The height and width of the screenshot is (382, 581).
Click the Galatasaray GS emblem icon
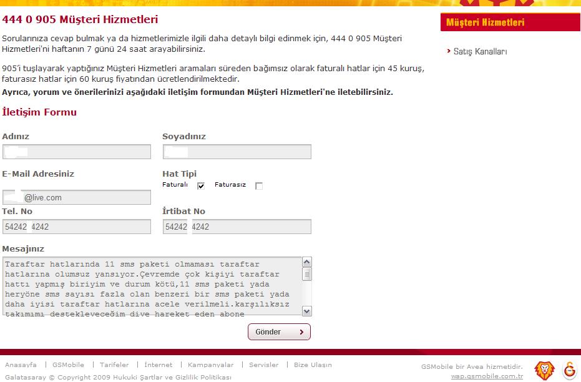[x=570, y=370]
